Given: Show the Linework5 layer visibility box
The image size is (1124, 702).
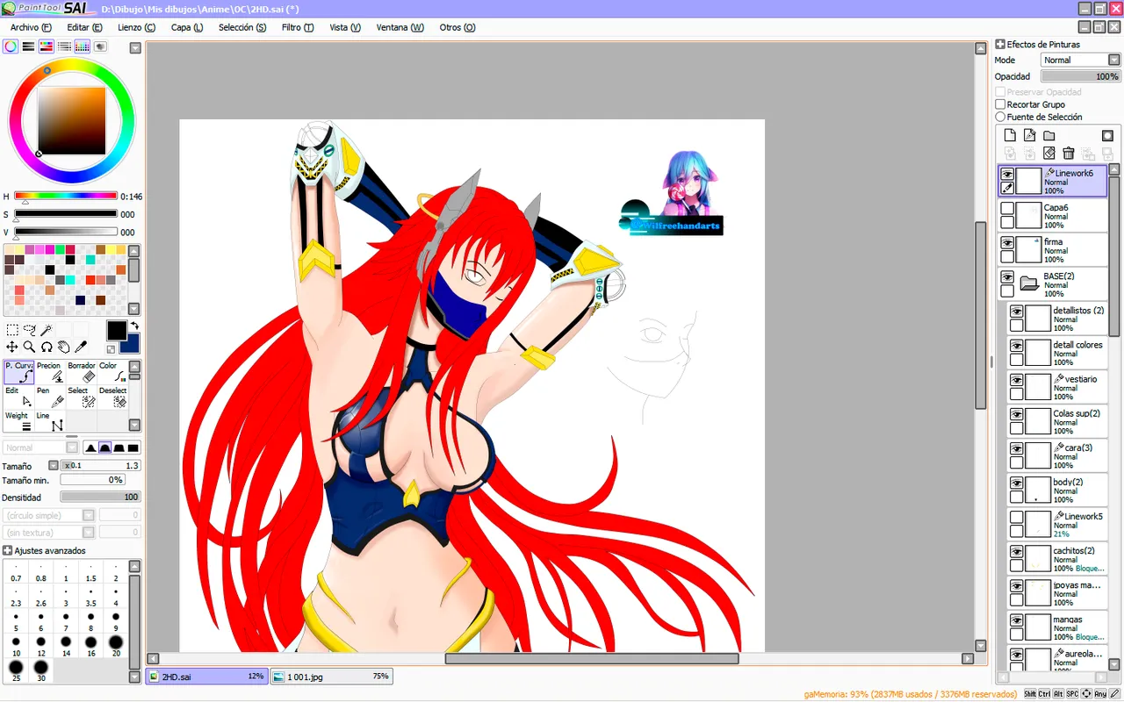Looking at the screenshot, I should tap(1017, 518).
